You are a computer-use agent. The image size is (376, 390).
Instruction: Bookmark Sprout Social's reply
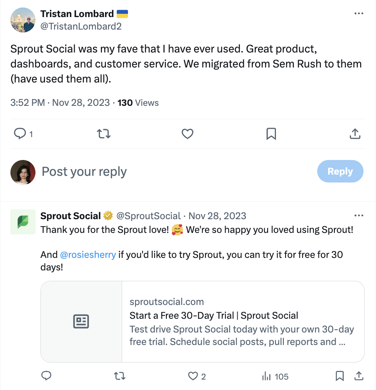[x=339, y=376]
